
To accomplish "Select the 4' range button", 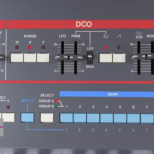I will click(x=43, y=58).
